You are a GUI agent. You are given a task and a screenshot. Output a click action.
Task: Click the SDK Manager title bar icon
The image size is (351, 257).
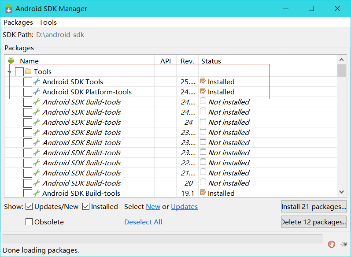click(8, 9)
